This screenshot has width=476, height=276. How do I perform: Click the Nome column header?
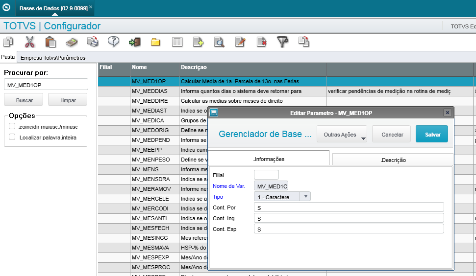pos(155,69)
